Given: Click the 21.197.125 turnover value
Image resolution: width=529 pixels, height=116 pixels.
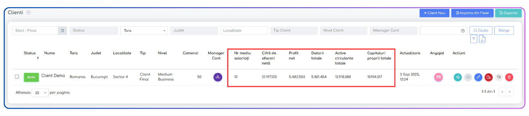Looking at the screenshot, I should point(269,77).
